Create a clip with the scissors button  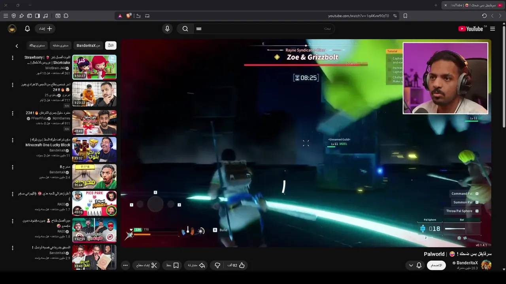click(x=147, y=265)
